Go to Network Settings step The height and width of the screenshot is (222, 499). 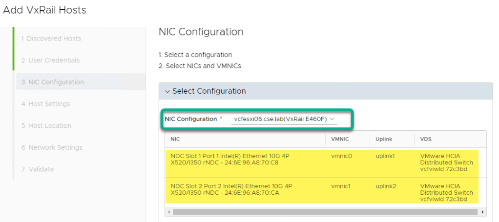pos(52,147)
